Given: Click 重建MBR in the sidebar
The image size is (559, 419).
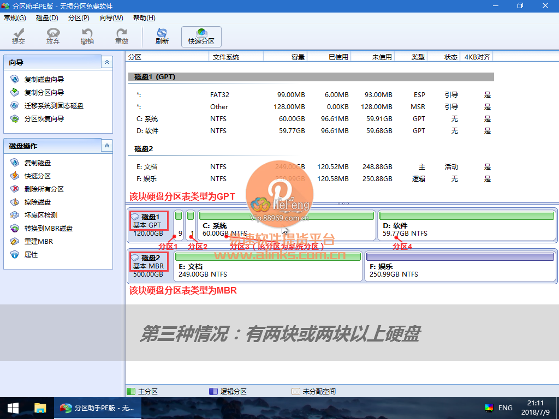Looking at the screenshot, I should click(x=38, y=242).
